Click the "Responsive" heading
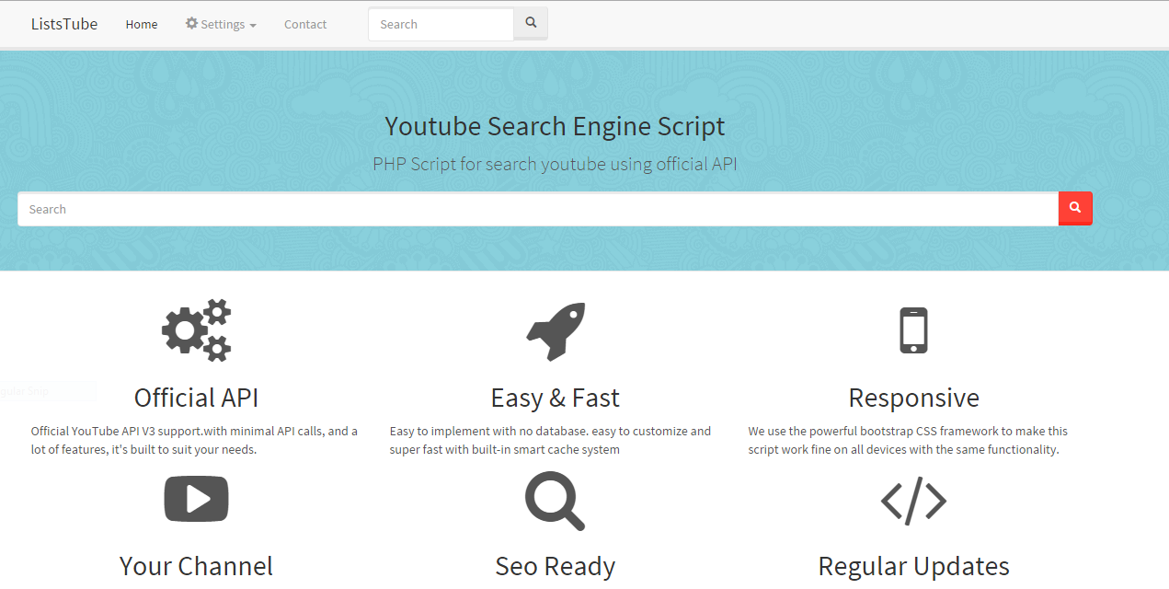 (x=913, y=398)
